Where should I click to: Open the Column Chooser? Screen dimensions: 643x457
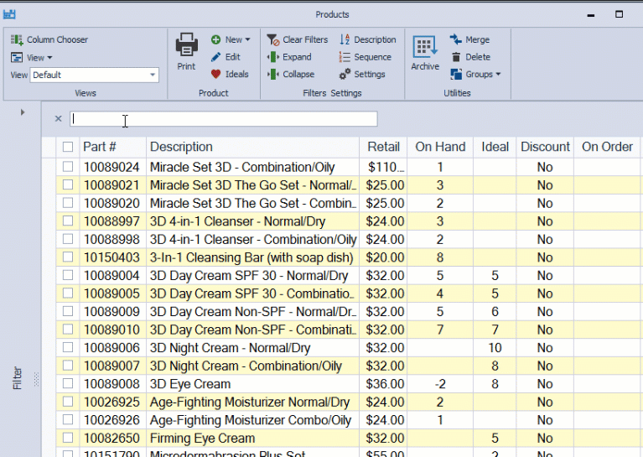tap(49, 39)
